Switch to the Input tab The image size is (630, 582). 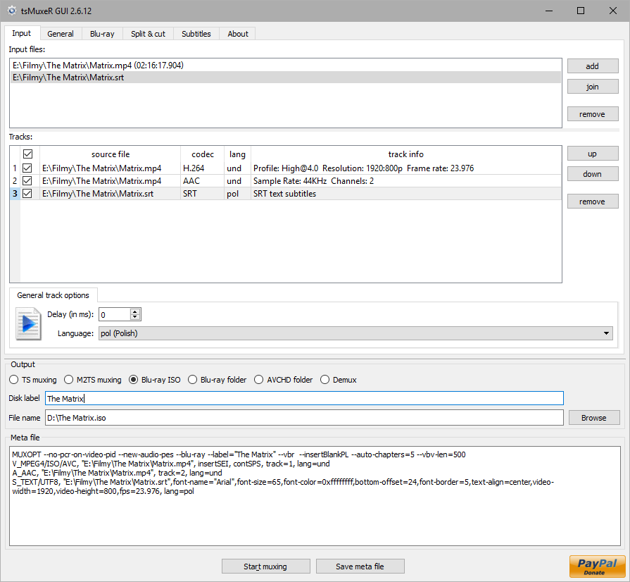22,33
